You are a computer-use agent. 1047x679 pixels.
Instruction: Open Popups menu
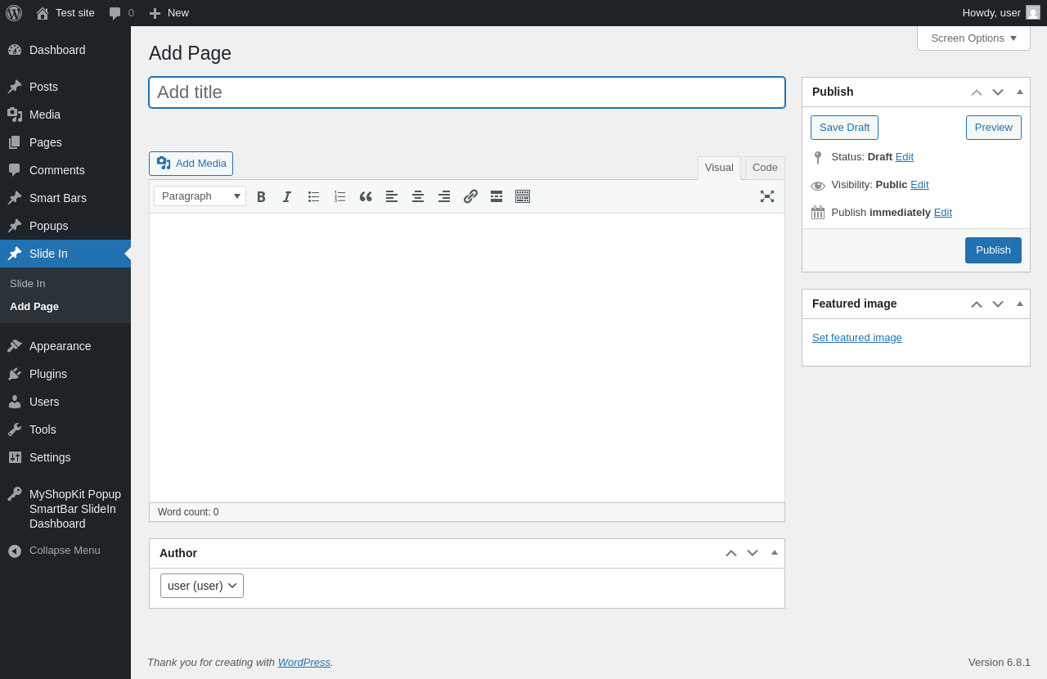(65, 226)
